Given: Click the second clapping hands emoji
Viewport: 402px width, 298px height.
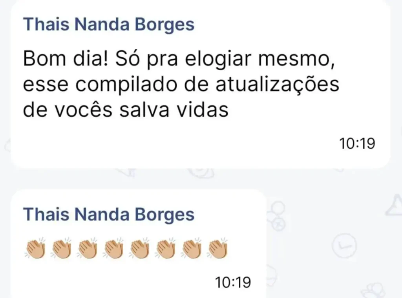Looking at the screenshot, I should [x=61, y=249].
